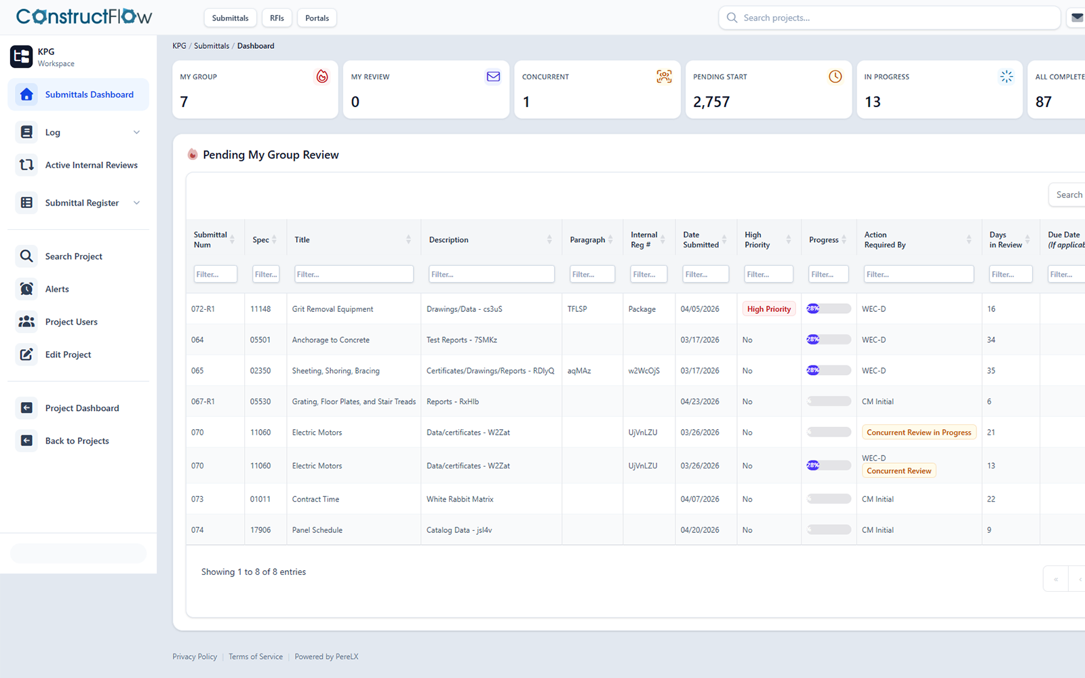Click the Concurrent Review badge under WEC-D

(x=899, y=471)
